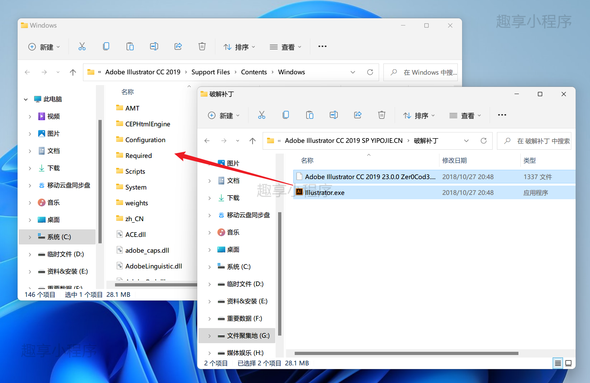Navigate back in Windows window
Image resolution: width=590 pixels, height=383 pixels.
[x=27, y=72]
